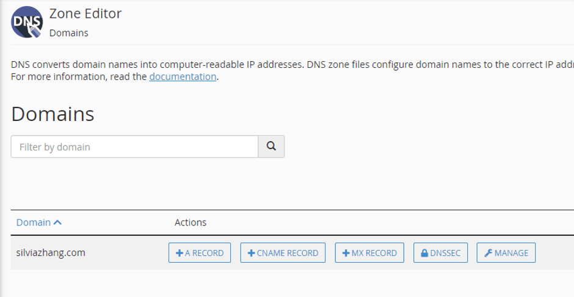The height and width of the screenshot is (297, 574).
Task: Toggle the sort caret next to Domain
Action: (x=57, y=222)
